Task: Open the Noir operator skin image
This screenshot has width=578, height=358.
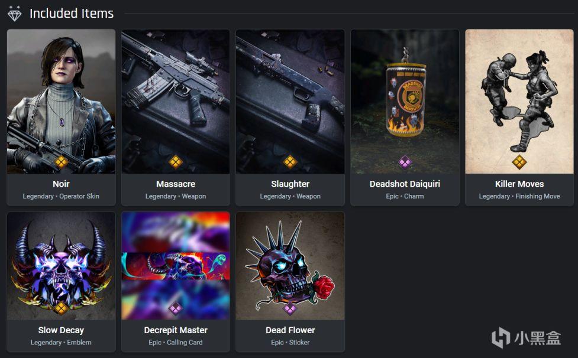Action: 61,101
